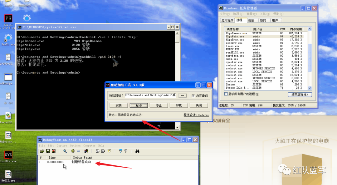Click clock time format icon in DebugView

point(109,151)
